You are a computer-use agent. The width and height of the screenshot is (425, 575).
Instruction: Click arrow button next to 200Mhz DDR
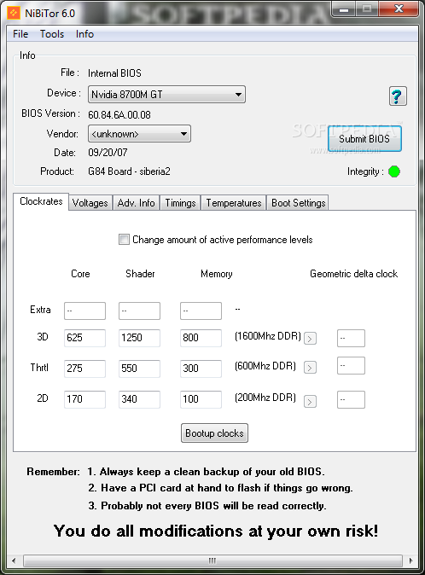(x=310, y=402)
